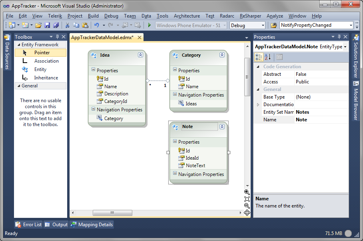The width and height of the screenshot is (363, 241).
Task: Open the Output tab
Action: 56,225
